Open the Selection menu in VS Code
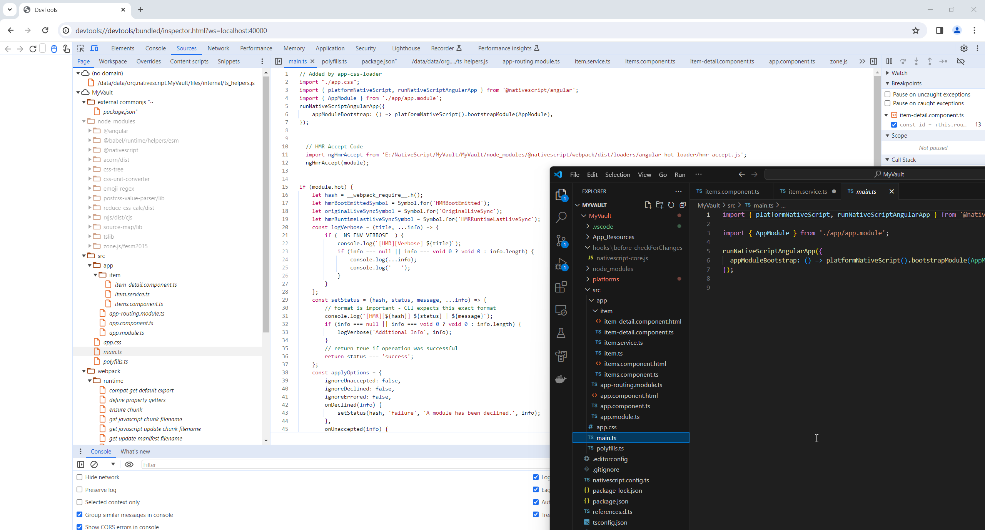985x530 pixels. [x=617, y=174]
